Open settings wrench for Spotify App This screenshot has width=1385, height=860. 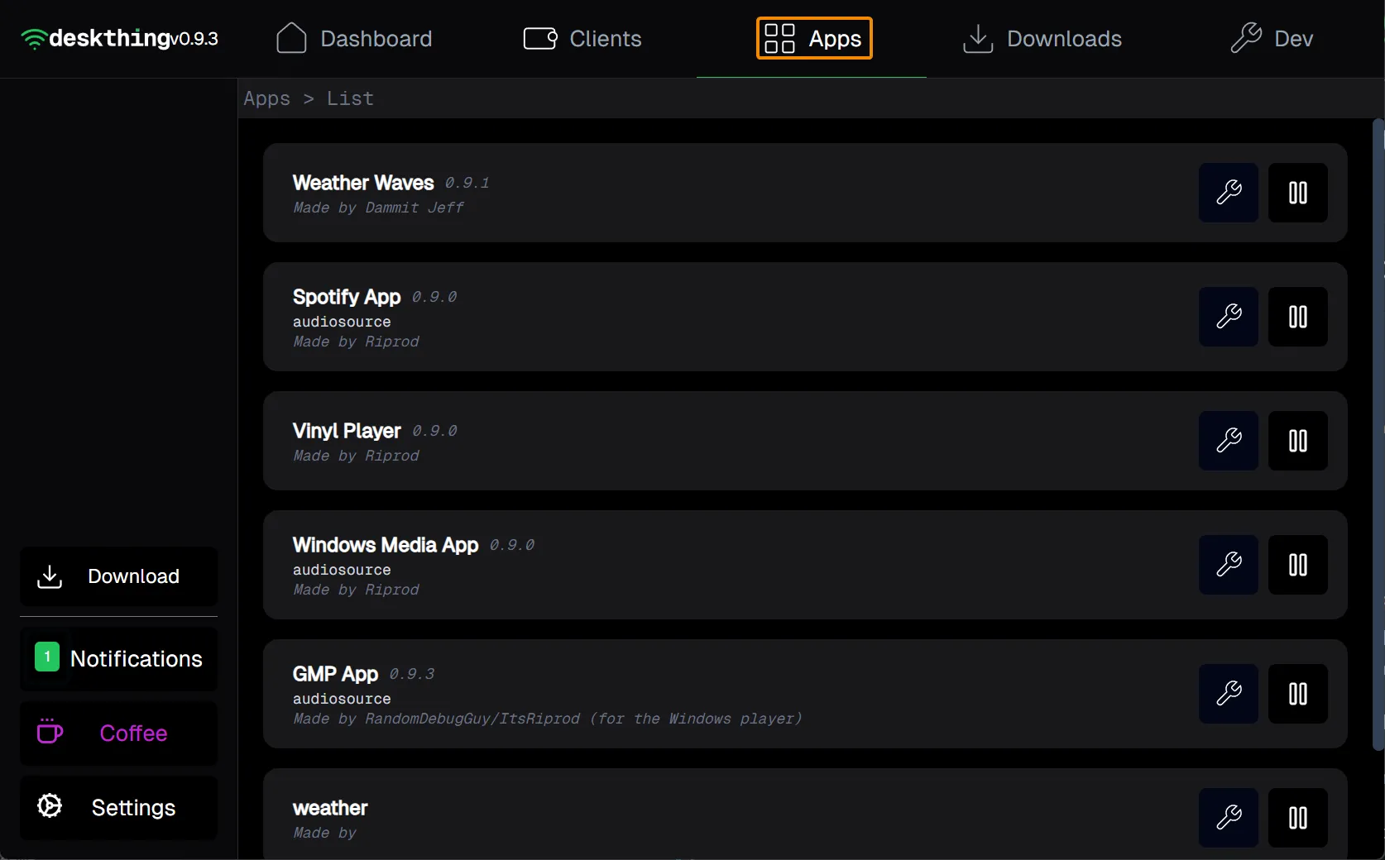[x=1229, y=317]
